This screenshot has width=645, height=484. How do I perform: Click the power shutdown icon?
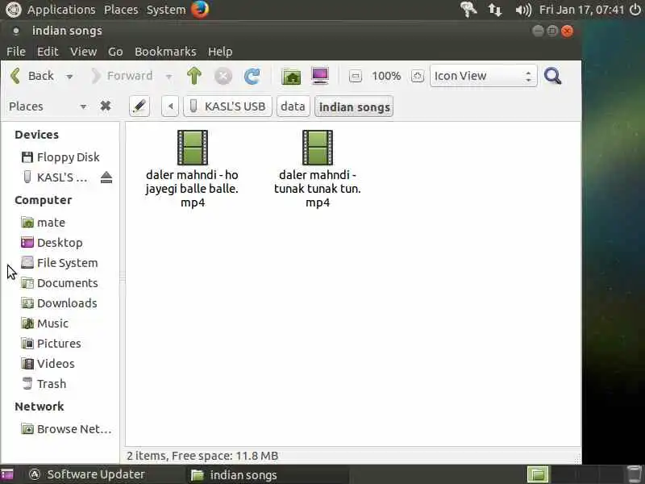click(635, 9)
